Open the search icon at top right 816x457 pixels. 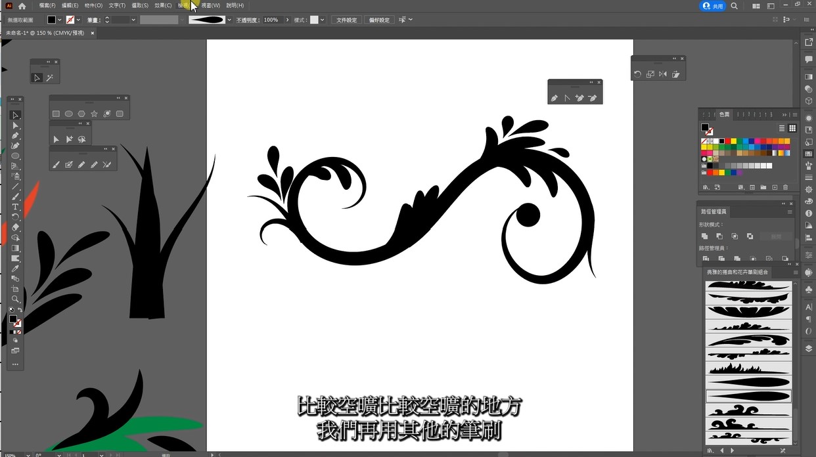coord(734,6)
